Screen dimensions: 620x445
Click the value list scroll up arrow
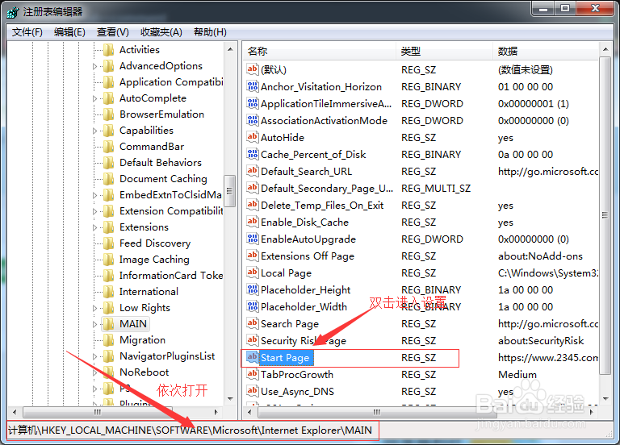[605, 49]
